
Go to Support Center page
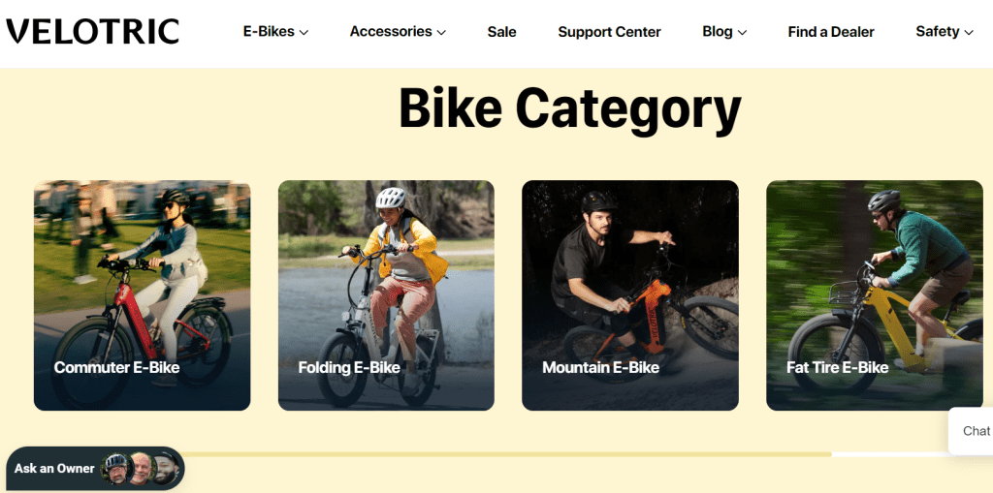[x=609, y=32]
